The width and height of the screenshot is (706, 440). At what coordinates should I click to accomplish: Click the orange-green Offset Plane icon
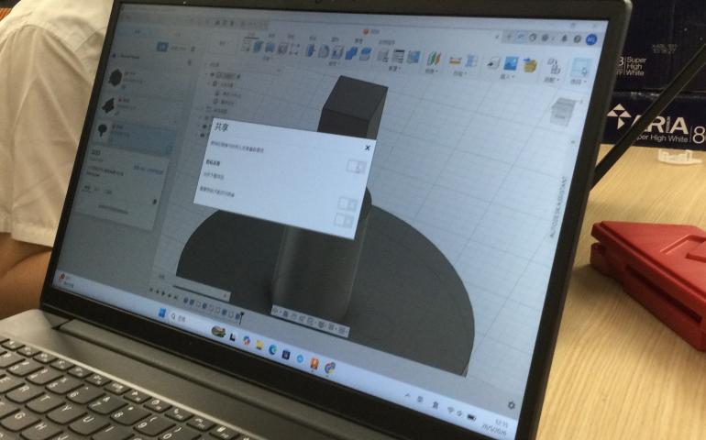coord(434,59)
